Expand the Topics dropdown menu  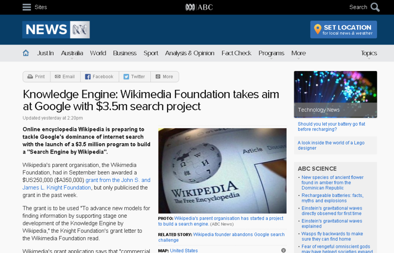pos(369,53)
